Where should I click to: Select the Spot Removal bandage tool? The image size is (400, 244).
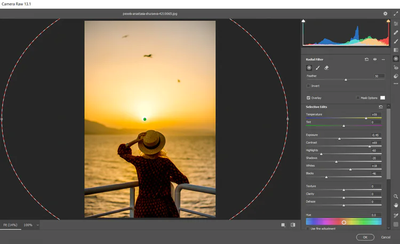tap(396, 33)
